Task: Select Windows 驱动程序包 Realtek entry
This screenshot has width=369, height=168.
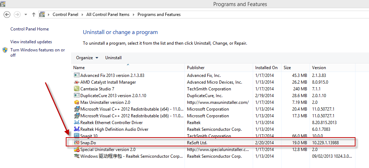Action: pos(131,156)
